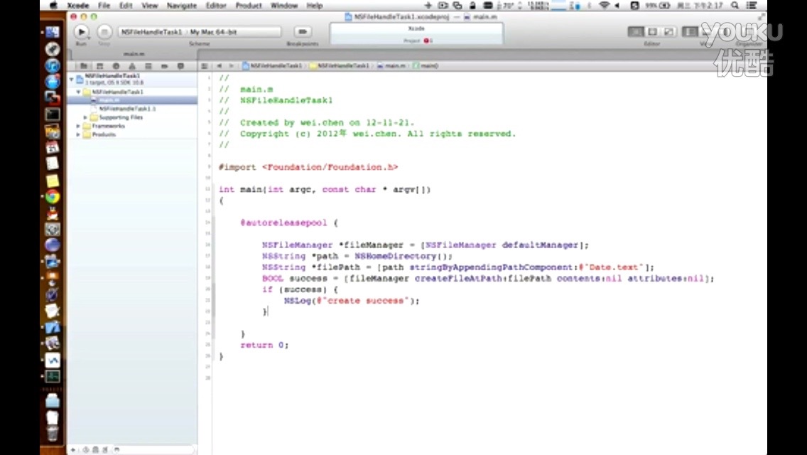Click the Run button in Xcode toolbar
This screenshot has width=807, height=455.
pyautogui.click(x=81, y=32)
